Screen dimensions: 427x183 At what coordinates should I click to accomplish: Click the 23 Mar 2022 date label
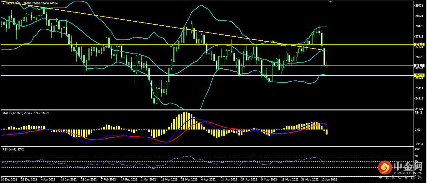pos(189,180)
